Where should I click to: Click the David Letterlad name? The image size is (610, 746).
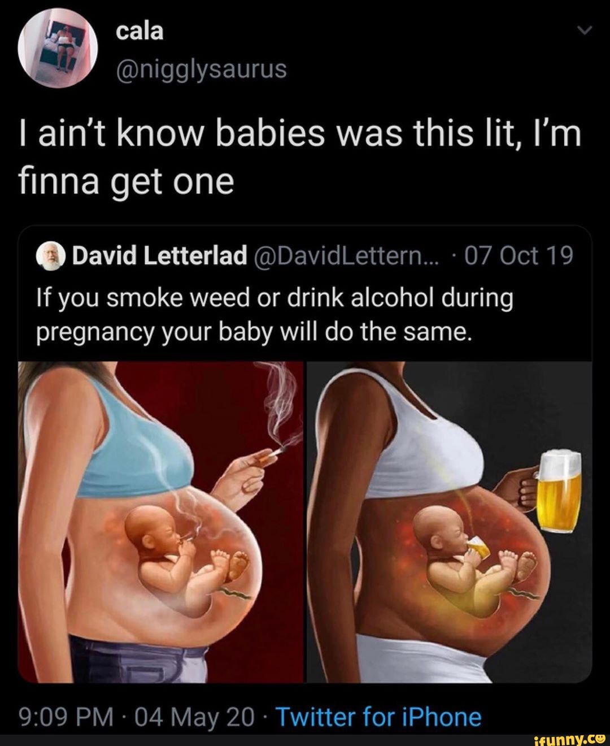point(160,257)
